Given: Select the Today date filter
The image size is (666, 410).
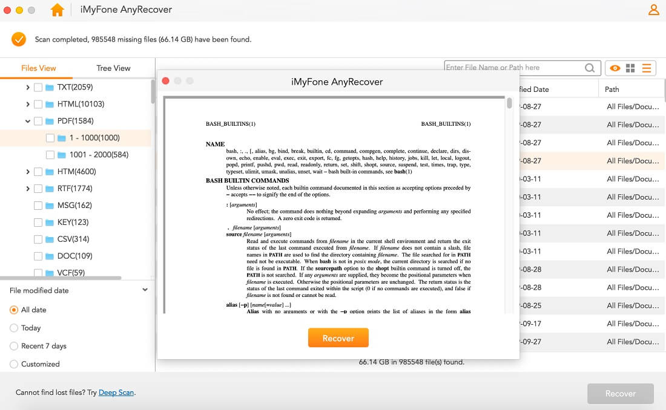Looking at the screenshot, I should click(x=14, y=328).
